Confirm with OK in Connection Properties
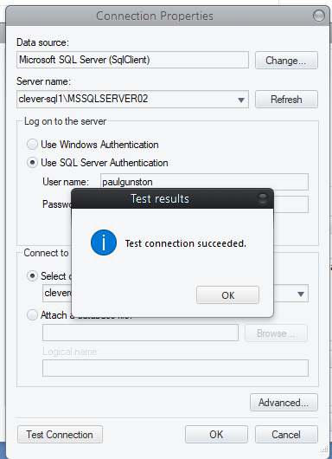The width and height of the screenshot is (332, 459). tap(216, 435)
